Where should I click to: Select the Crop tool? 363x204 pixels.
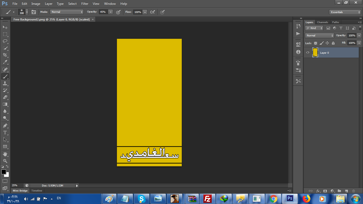[x=5, y=55]
